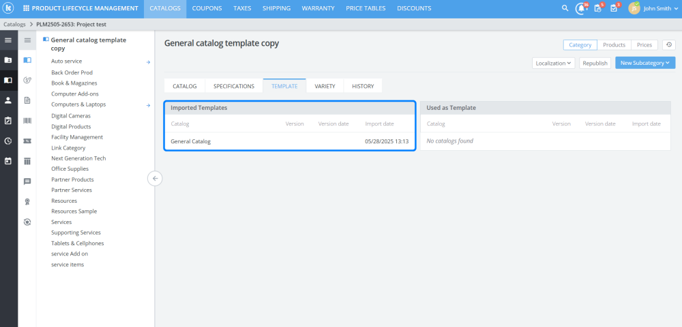Image resolution: width=682 pixels, height=327 pixels.
Task: Open the checklist icon with badge 3
Action: [x=614, y=8]
